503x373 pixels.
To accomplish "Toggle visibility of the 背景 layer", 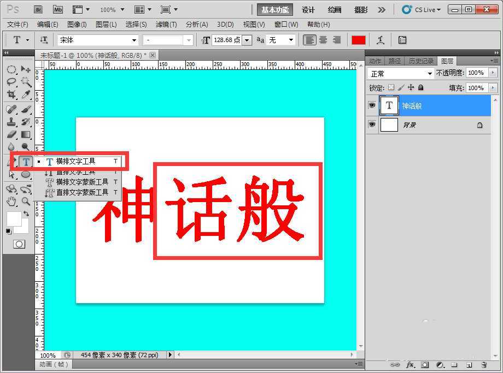I will (x=372, y=125).
